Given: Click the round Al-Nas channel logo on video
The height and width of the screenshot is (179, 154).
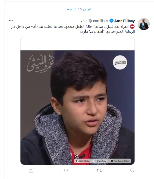Looking at the screenshot, I should tap(120, 62).
